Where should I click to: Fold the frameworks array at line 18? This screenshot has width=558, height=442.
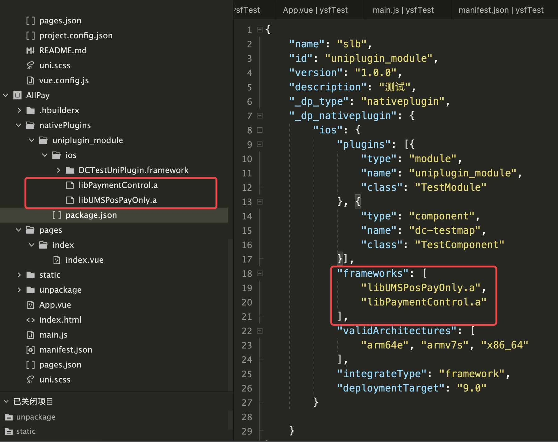coord(260,273)
